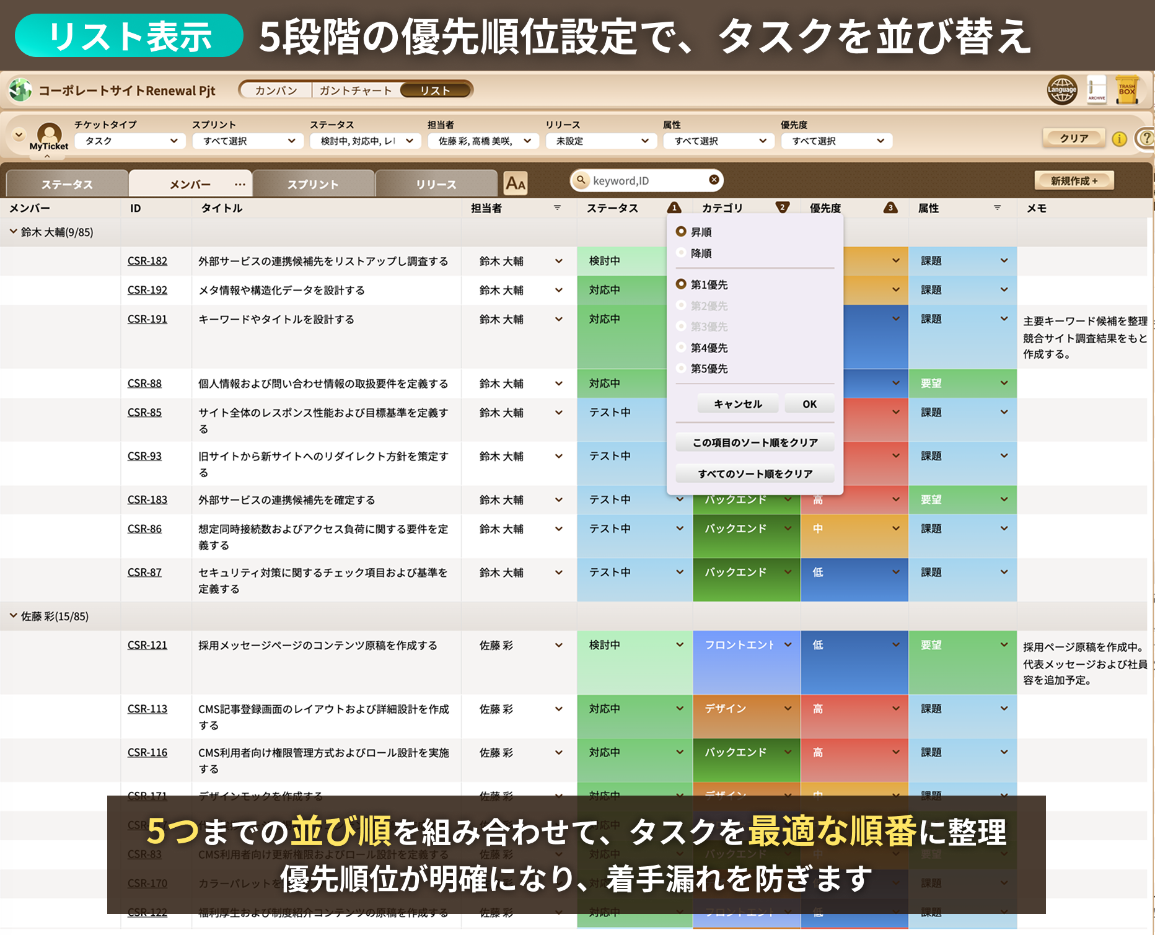This screenshot has width=1155, height=935.
Task: Open チケットタイプ dropdown showing タスク
Action: [x=130, y=141]
